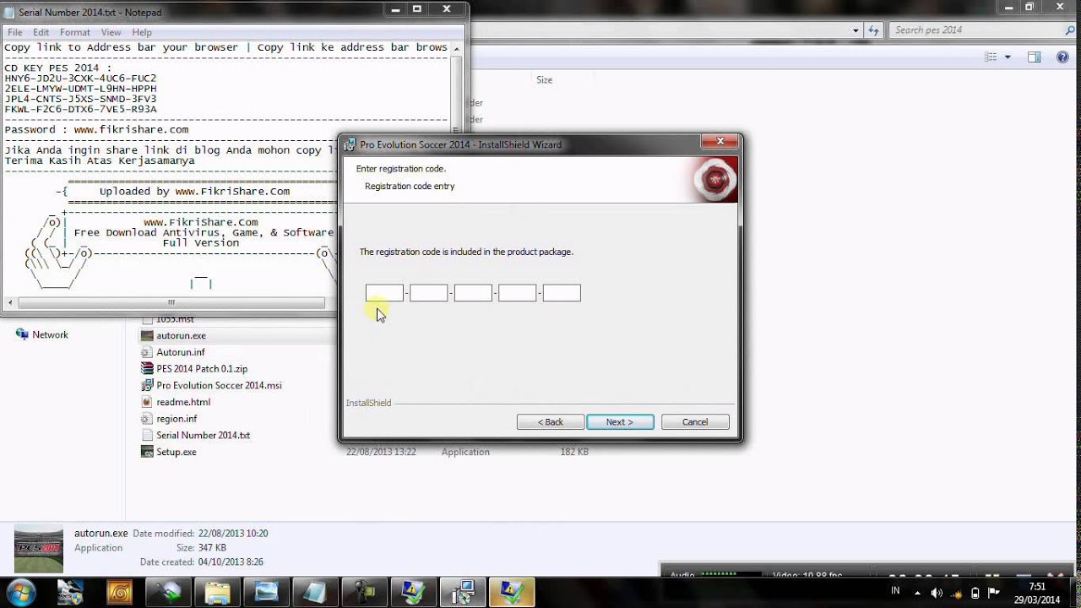Click the Notepad horizontal scrollbar
The height and width of the screenshot is (608, 1081).
tap(171, 302)
